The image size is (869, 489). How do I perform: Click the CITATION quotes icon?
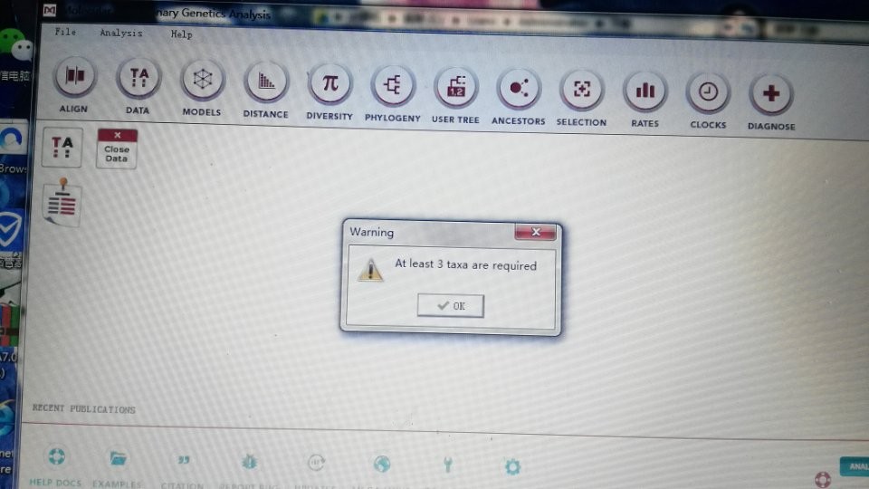pyautogui.click(x=184, y=460)
